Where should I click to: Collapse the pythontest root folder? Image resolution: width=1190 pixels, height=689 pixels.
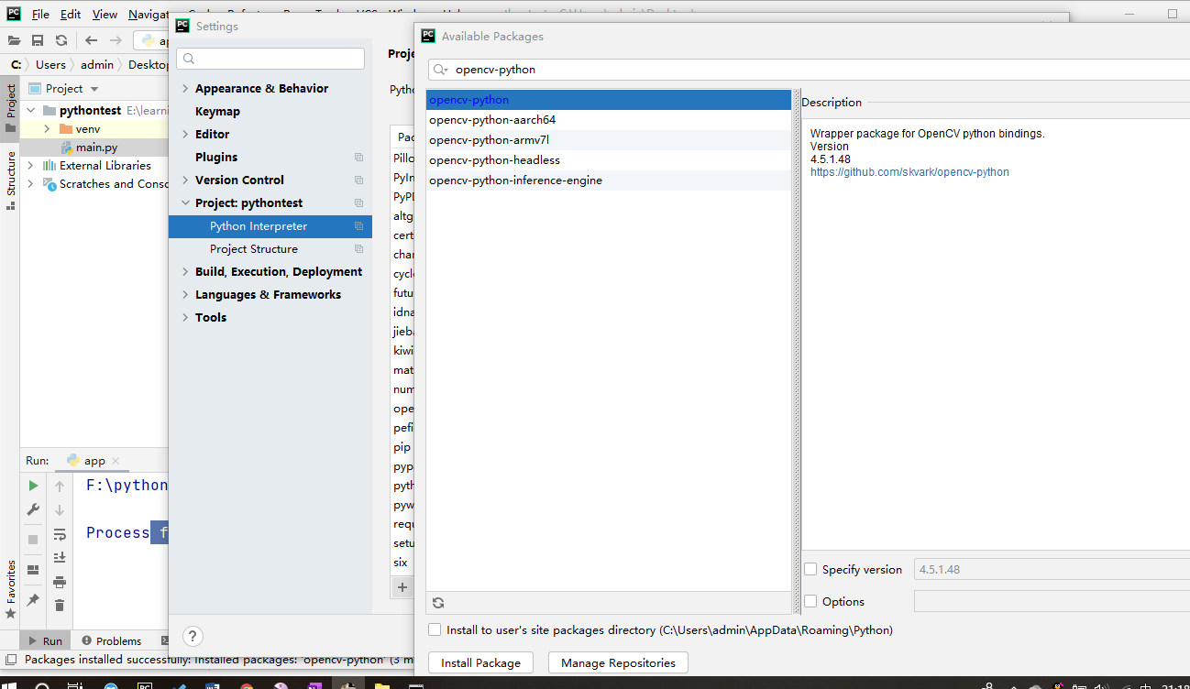click(30, 110)
